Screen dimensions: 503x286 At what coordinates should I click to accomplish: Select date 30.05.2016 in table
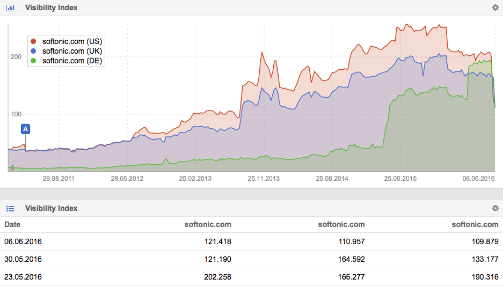coord(23,259)
